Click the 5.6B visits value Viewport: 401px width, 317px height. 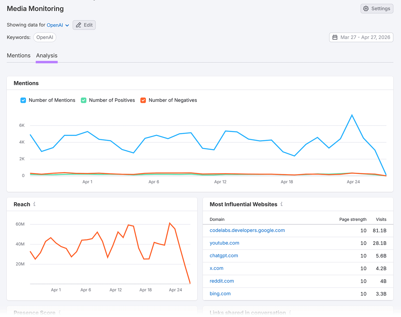coord(381,256)
